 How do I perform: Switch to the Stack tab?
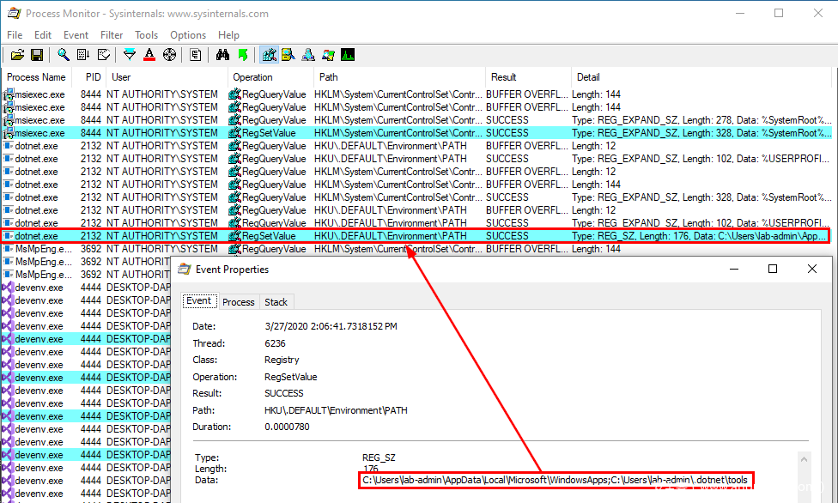[276, 302]
